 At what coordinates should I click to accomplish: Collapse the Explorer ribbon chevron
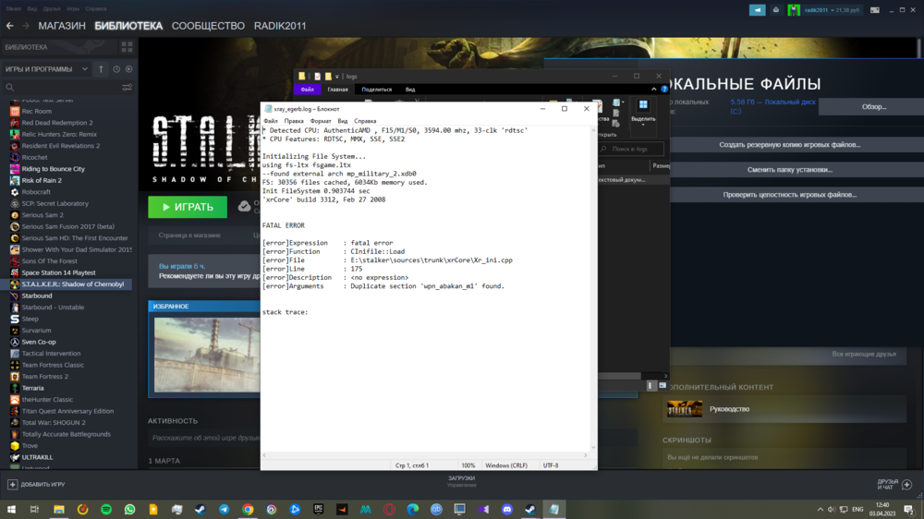[653, 89]
